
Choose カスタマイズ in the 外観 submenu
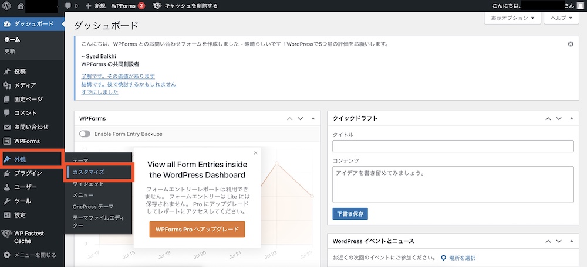coord(89,172)
